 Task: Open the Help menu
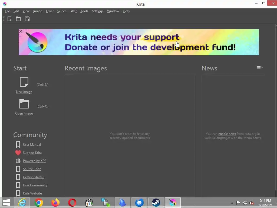click(126, 11)
